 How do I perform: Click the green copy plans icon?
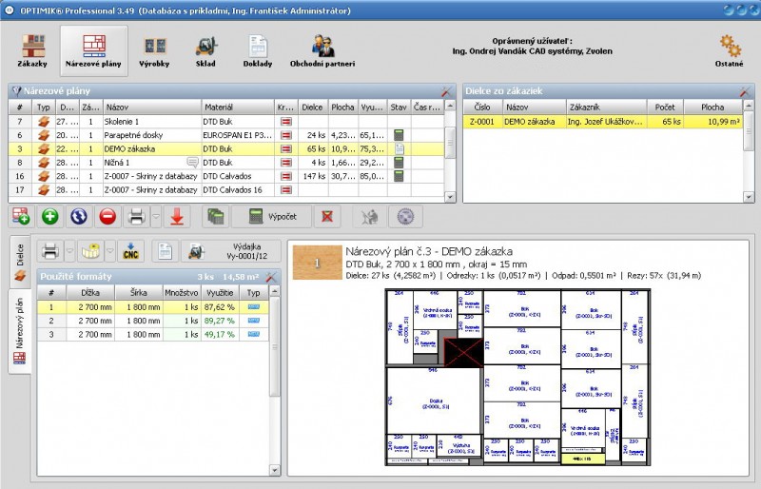pyautogui.click(x=216, y=217)
